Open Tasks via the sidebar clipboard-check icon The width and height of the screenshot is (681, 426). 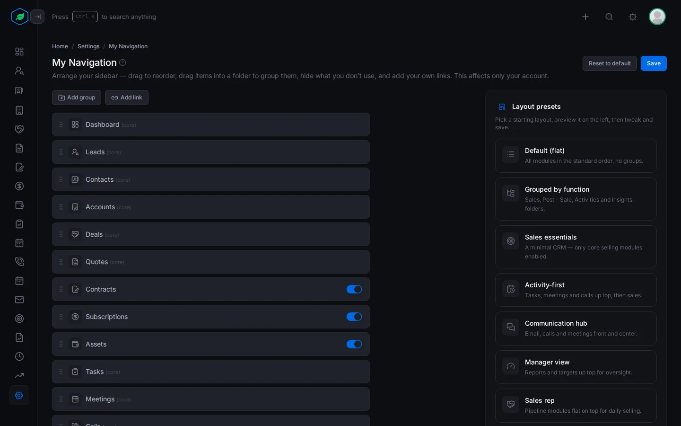click(19, 224)
